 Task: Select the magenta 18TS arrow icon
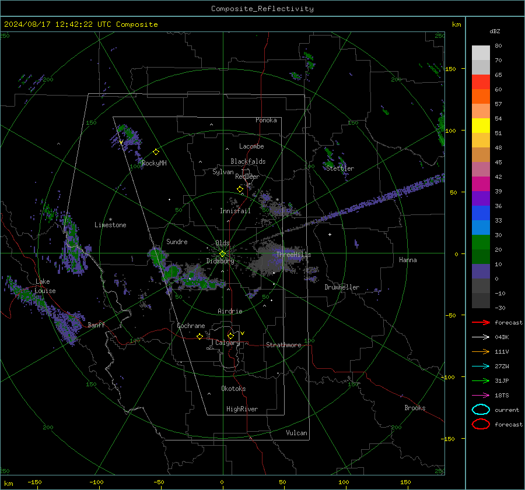(x=481, y=396)
